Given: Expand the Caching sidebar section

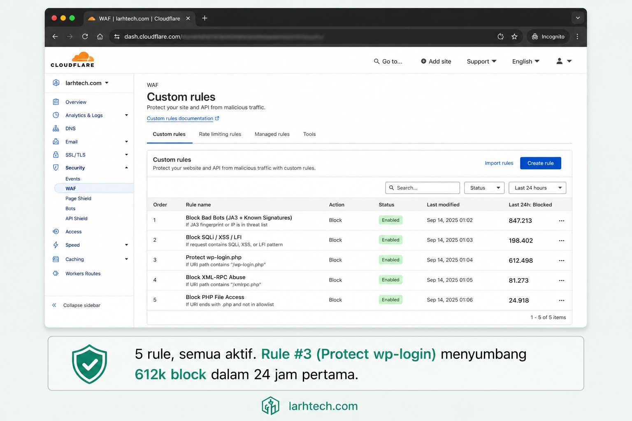Looking at the screenshot, I should point(126,259).
